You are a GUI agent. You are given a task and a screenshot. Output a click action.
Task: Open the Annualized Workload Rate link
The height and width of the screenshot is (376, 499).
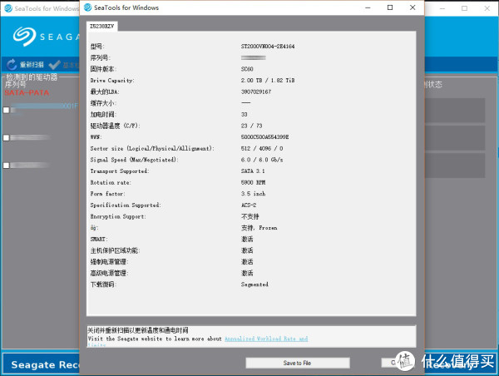tap(266, 339)
